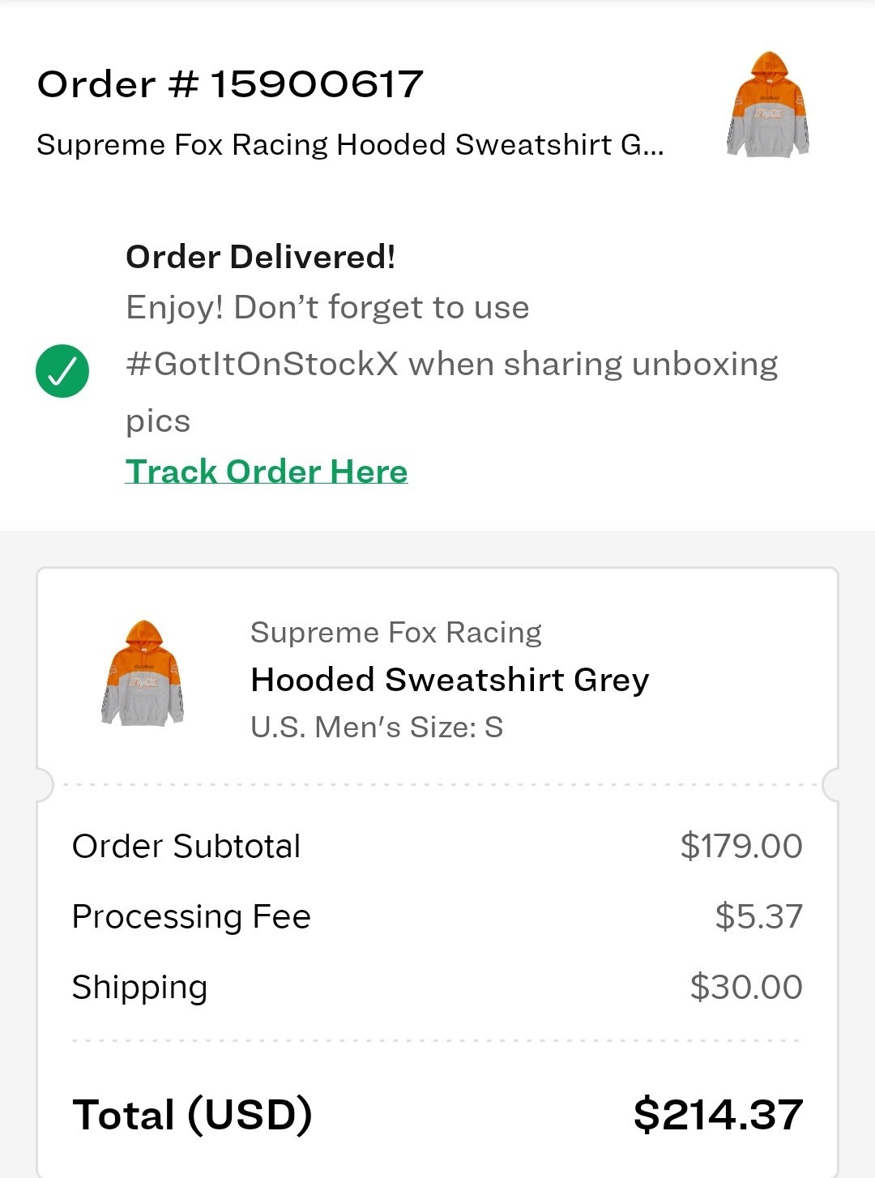Click the Supreme Fox Racing brand label in card
This screenshot has width=875, height=1178.
coord(395,632)
